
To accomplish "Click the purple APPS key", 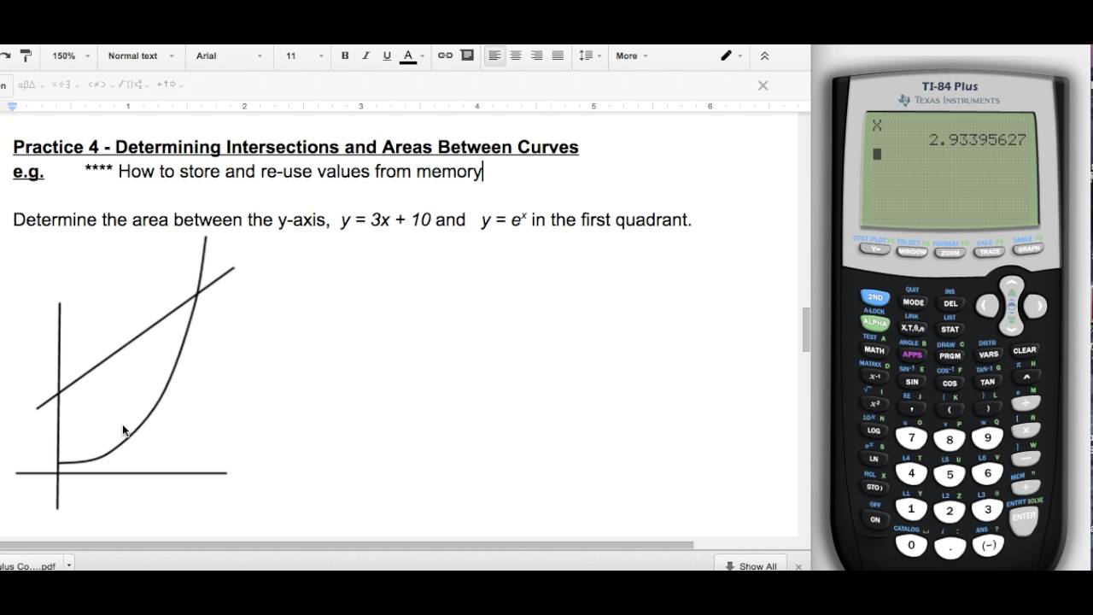I will pyautogui.click(x=913, y=354).
